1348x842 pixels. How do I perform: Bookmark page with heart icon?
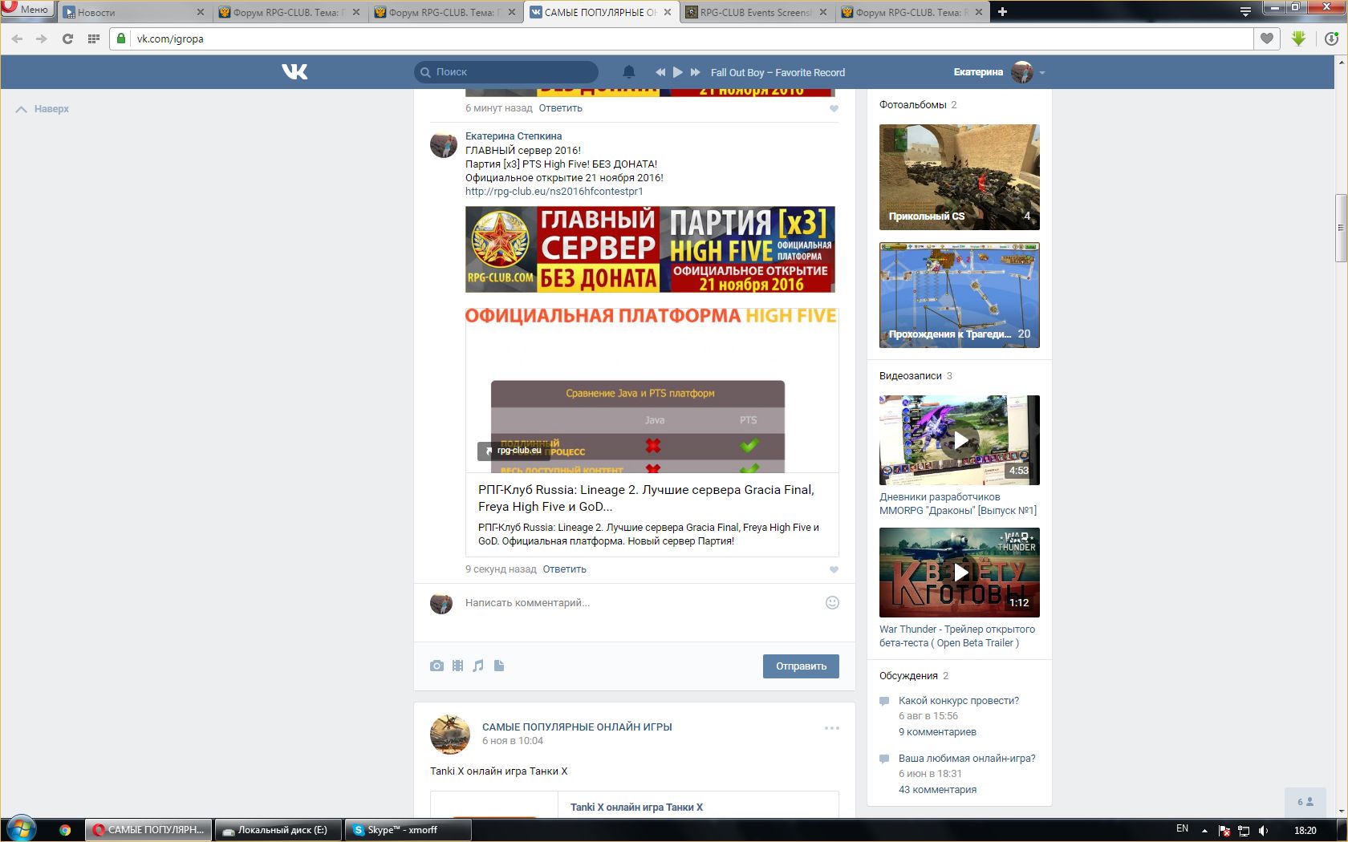(1267, 38)
